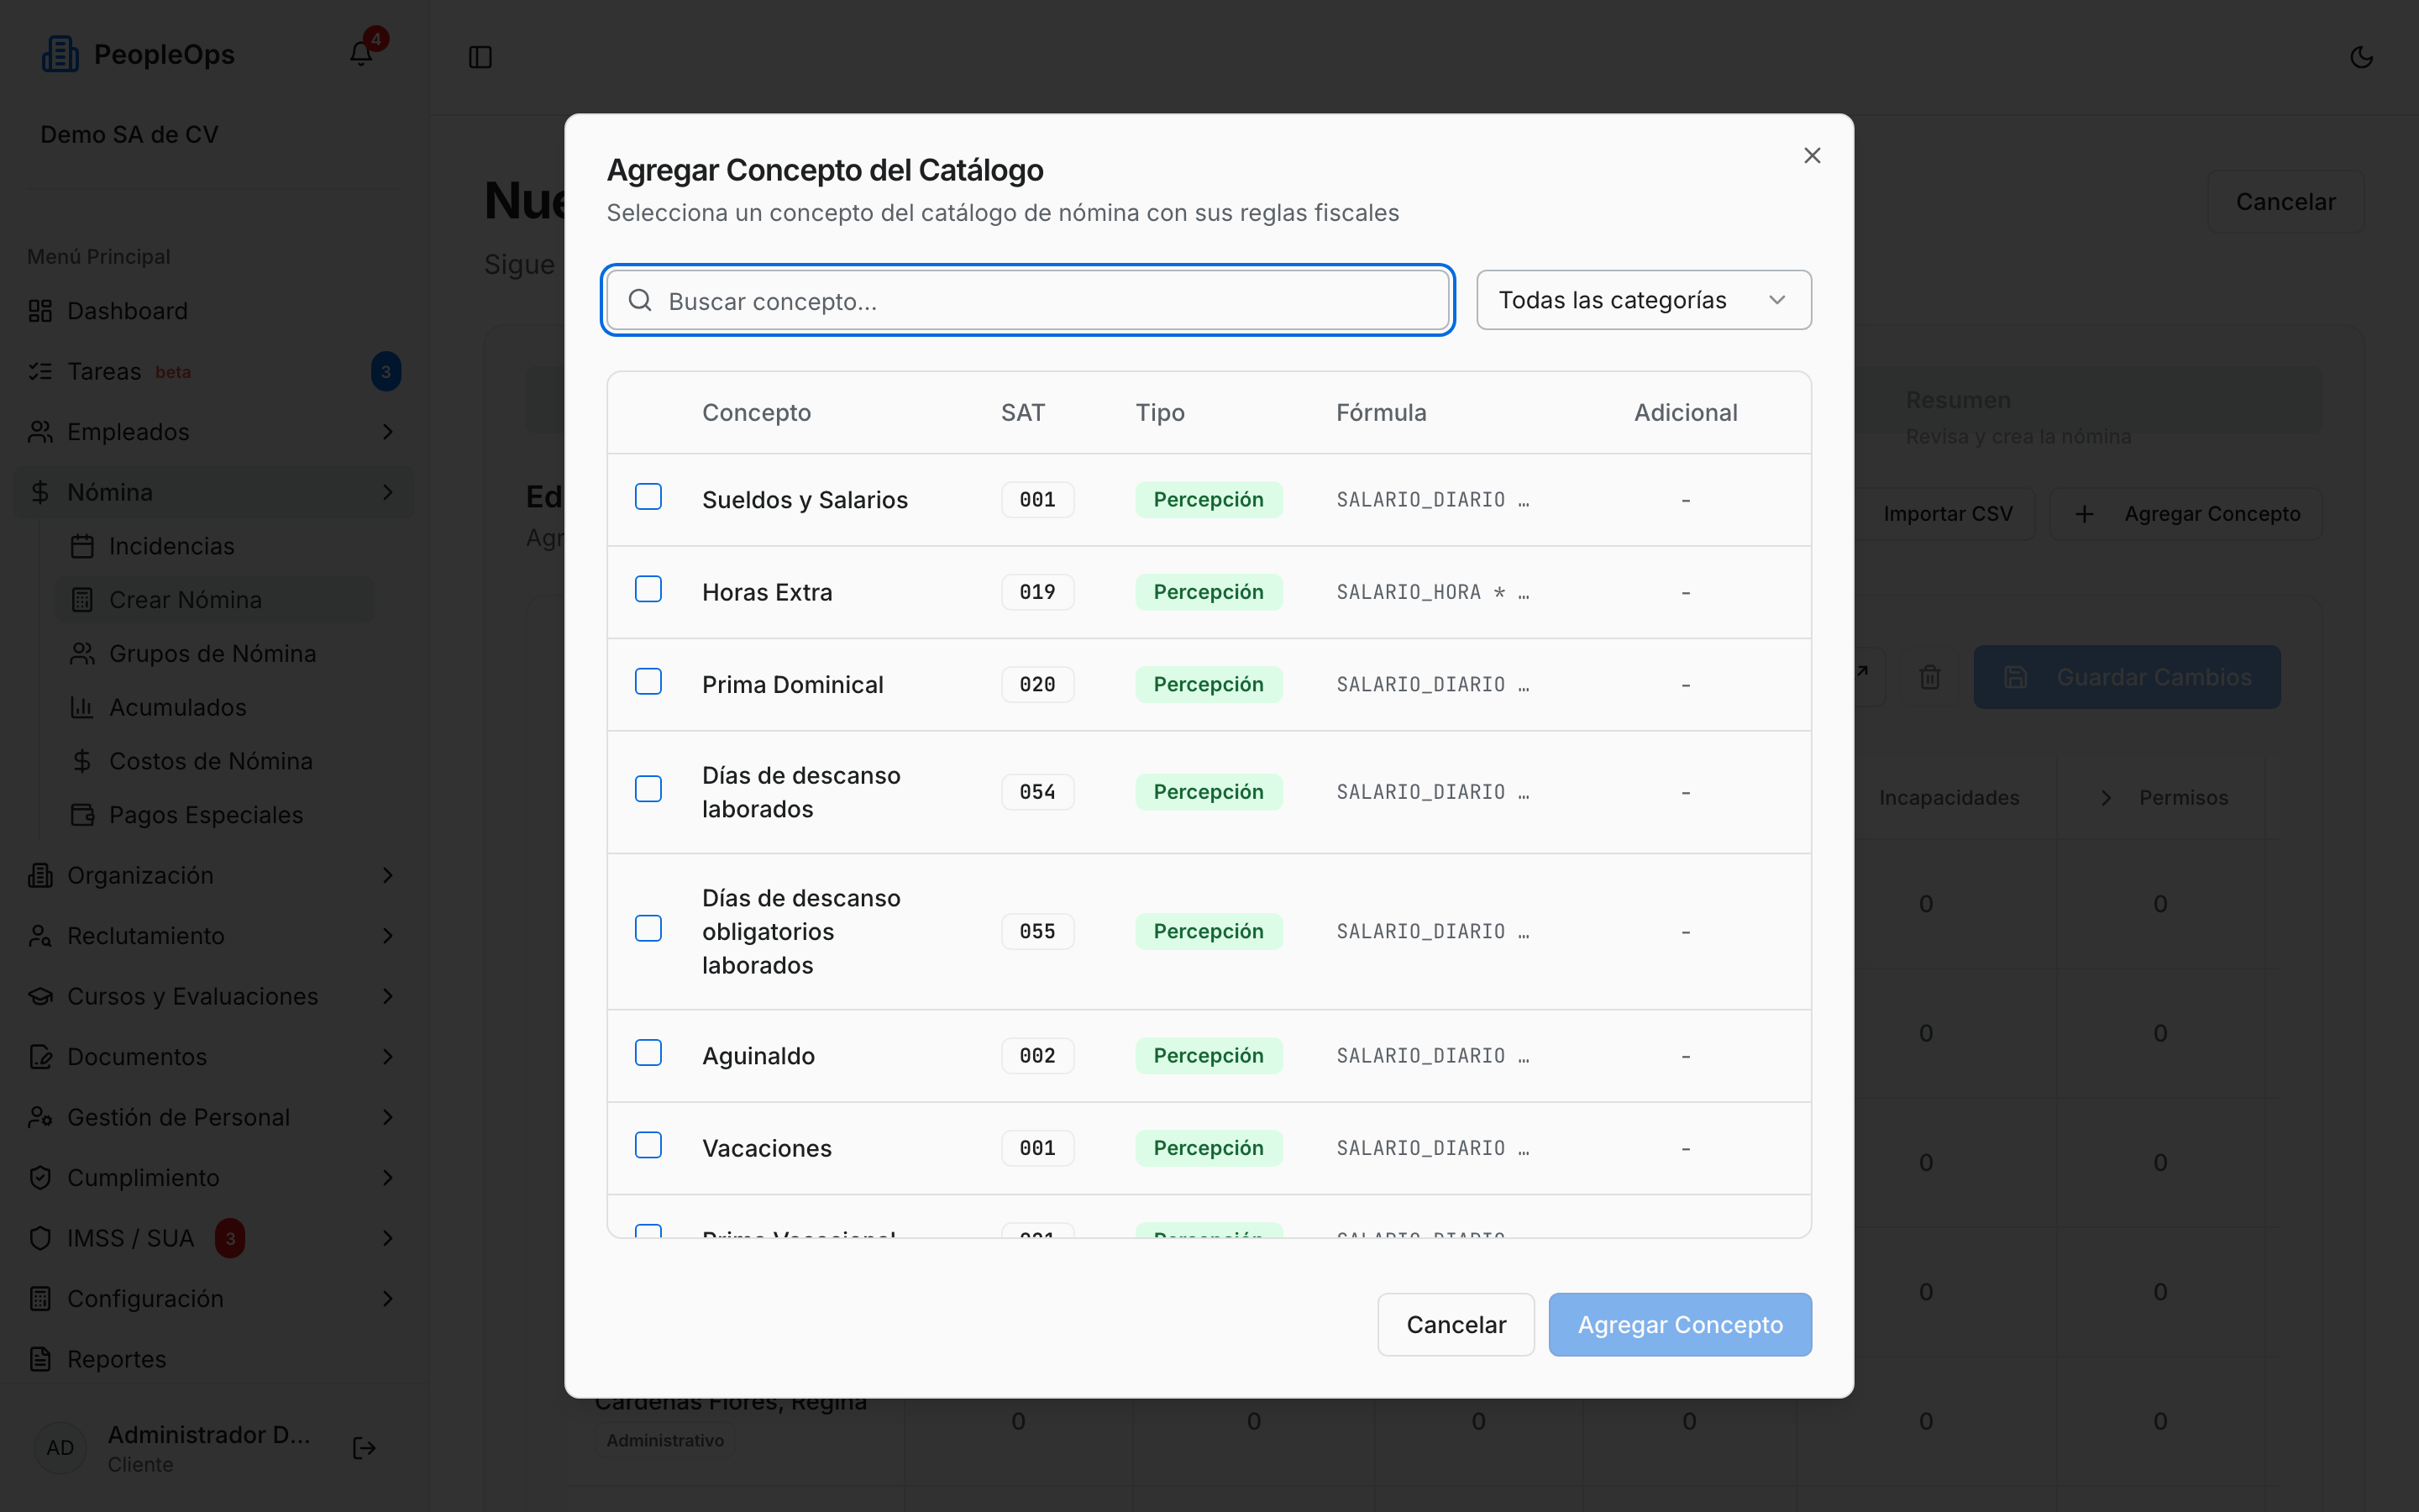
Task: Go to Grupos de Nómina
Action: 212,653
